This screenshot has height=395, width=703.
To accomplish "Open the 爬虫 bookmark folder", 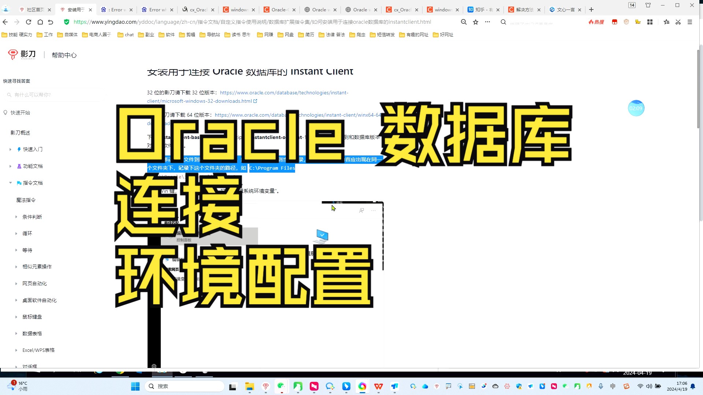I will click(357, 35).
